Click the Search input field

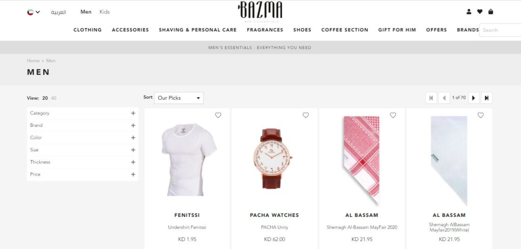[x=500, y=30]
